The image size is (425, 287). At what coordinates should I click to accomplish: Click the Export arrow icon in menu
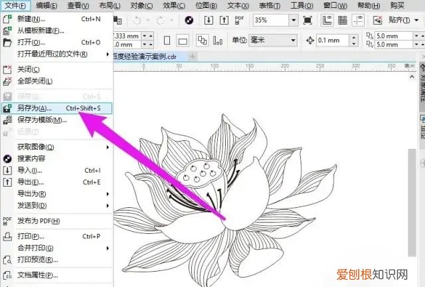[7, 182]
